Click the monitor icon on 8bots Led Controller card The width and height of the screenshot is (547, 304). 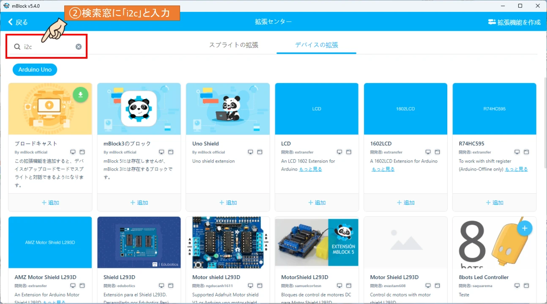tap(517, 286)
